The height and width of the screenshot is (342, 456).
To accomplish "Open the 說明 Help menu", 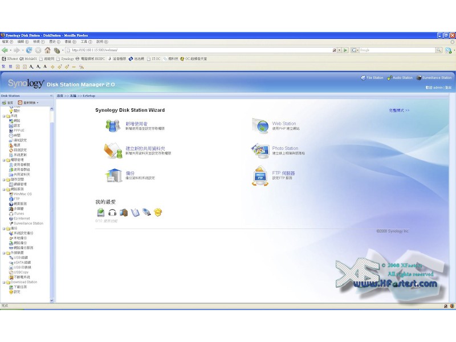I will coord(102,42).
